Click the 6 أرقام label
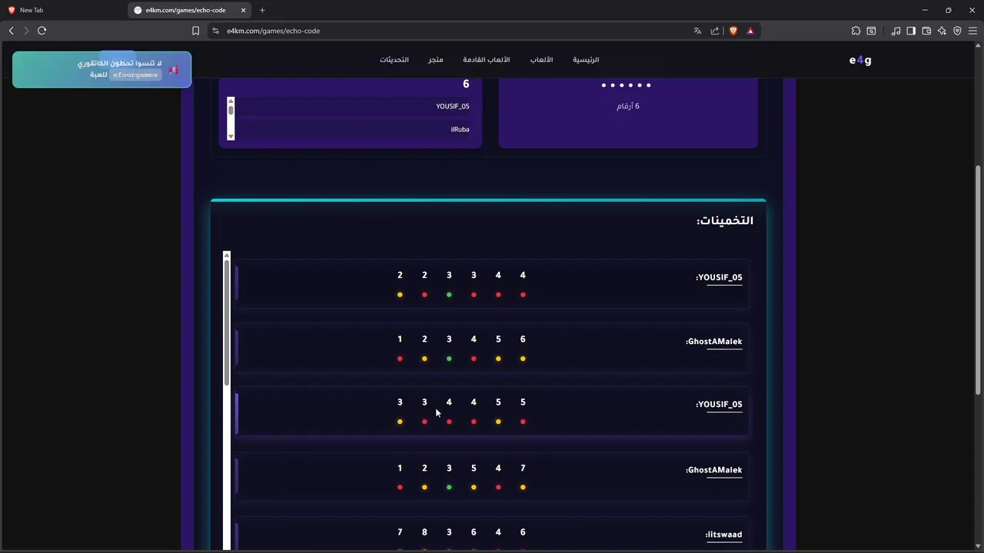Viewport: 984px width, 553px height. point(628,107)
